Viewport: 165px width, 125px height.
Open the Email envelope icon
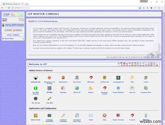coord(91,115)
